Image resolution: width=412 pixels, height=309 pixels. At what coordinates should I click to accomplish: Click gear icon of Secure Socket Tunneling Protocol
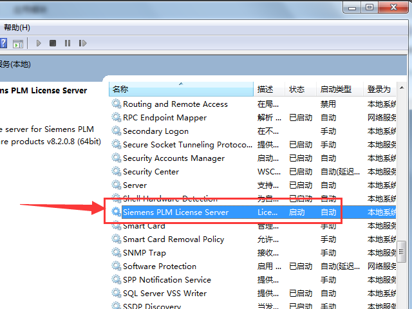[x=116, y=144]
